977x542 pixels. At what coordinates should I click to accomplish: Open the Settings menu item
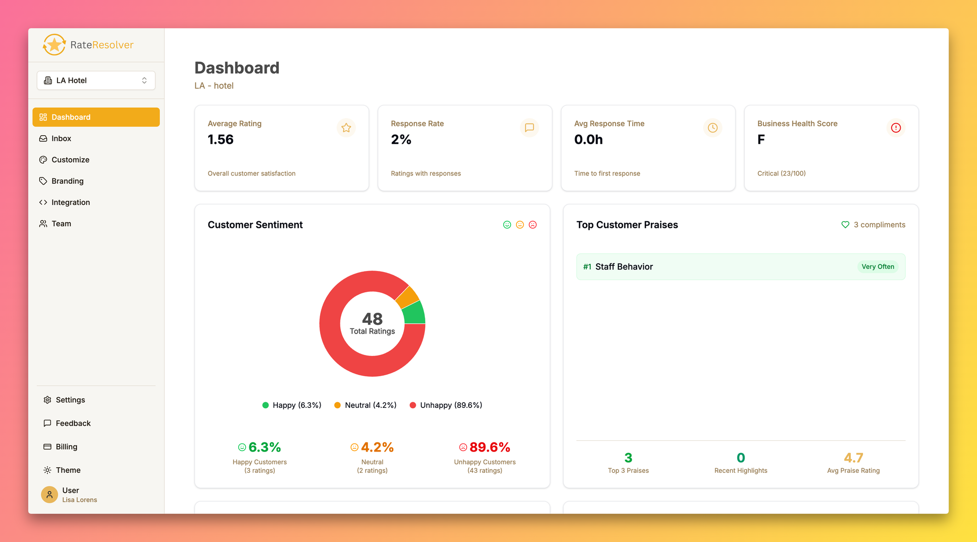[70, 400]
